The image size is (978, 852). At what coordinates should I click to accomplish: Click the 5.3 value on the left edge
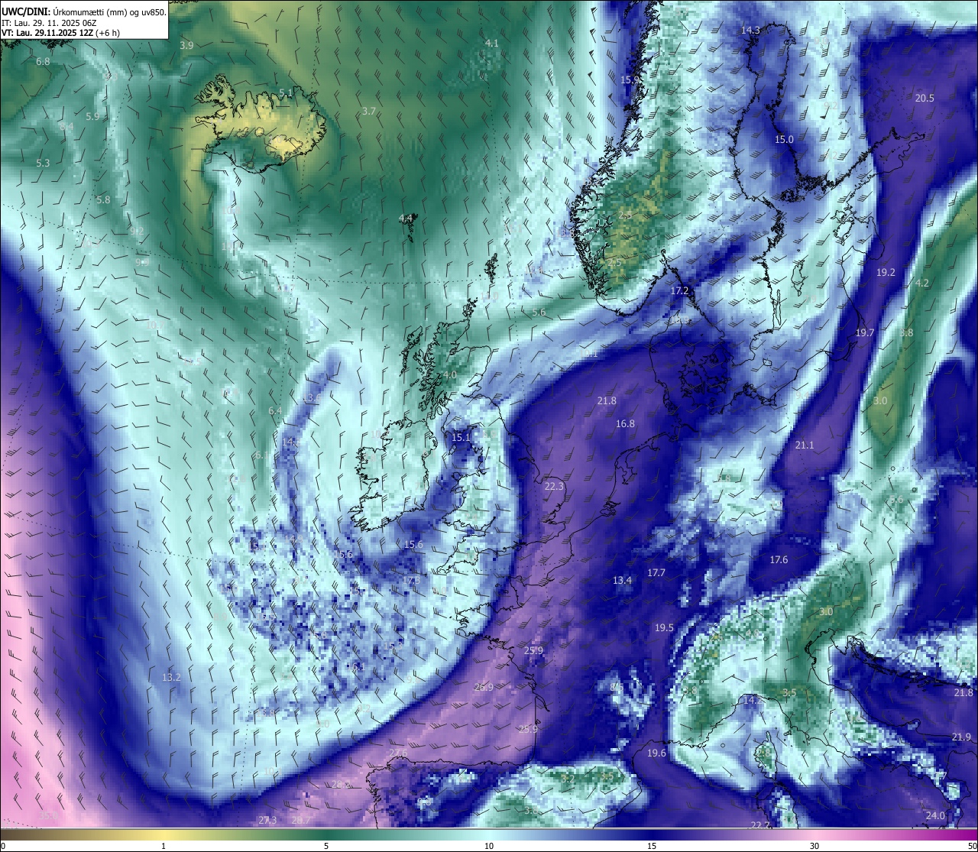pos(43,163)
